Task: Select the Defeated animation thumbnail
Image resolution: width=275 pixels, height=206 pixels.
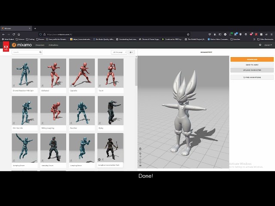Action: [53, 73]
